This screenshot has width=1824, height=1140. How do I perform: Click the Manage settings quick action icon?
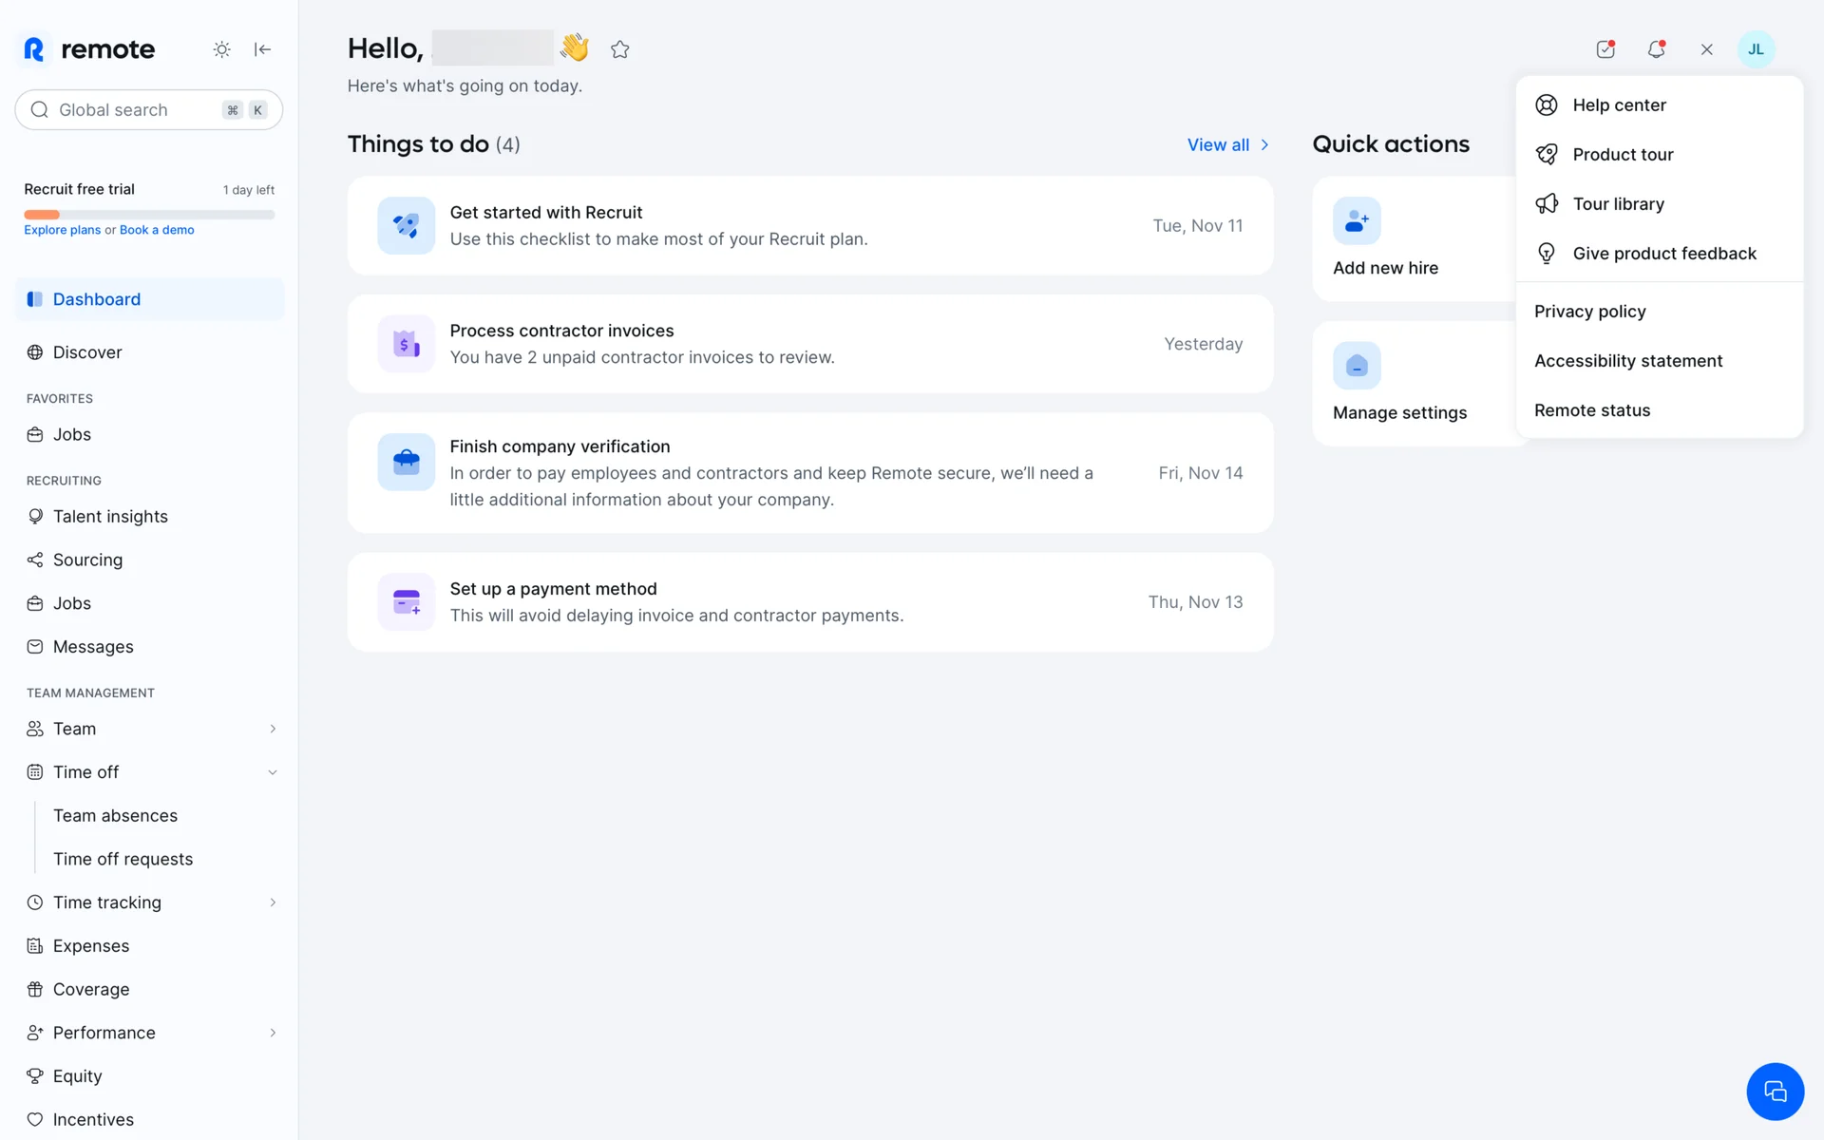pos(1357,366)
